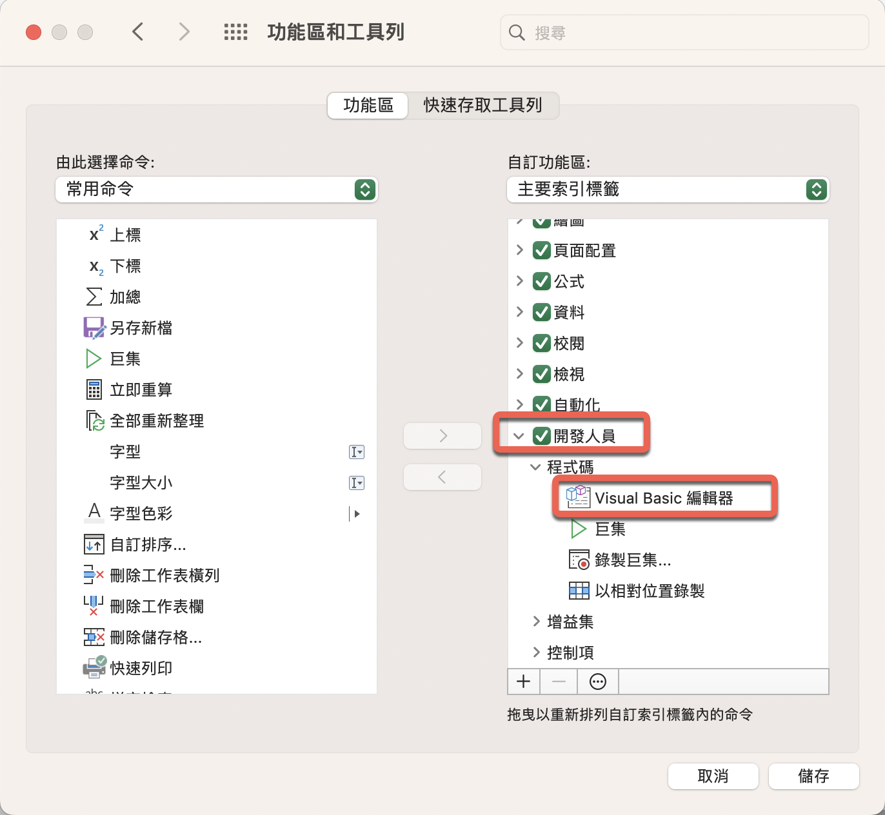Uncheck the 檢視 tab checkbox
The height and width of the screenshot is (815, 885).
(x=542, y=374)
